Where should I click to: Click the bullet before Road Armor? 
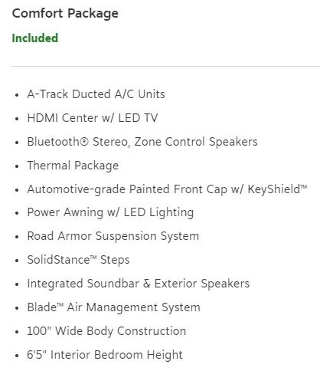pyautogui.click(x=17, y=237)
